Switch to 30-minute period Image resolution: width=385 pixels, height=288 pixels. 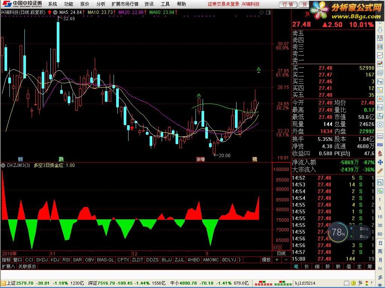[380, 225]
